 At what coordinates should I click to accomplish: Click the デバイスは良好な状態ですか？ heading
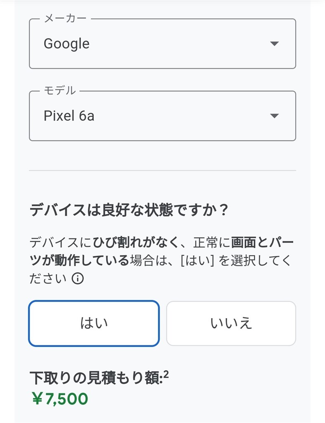tap(129, 209)
